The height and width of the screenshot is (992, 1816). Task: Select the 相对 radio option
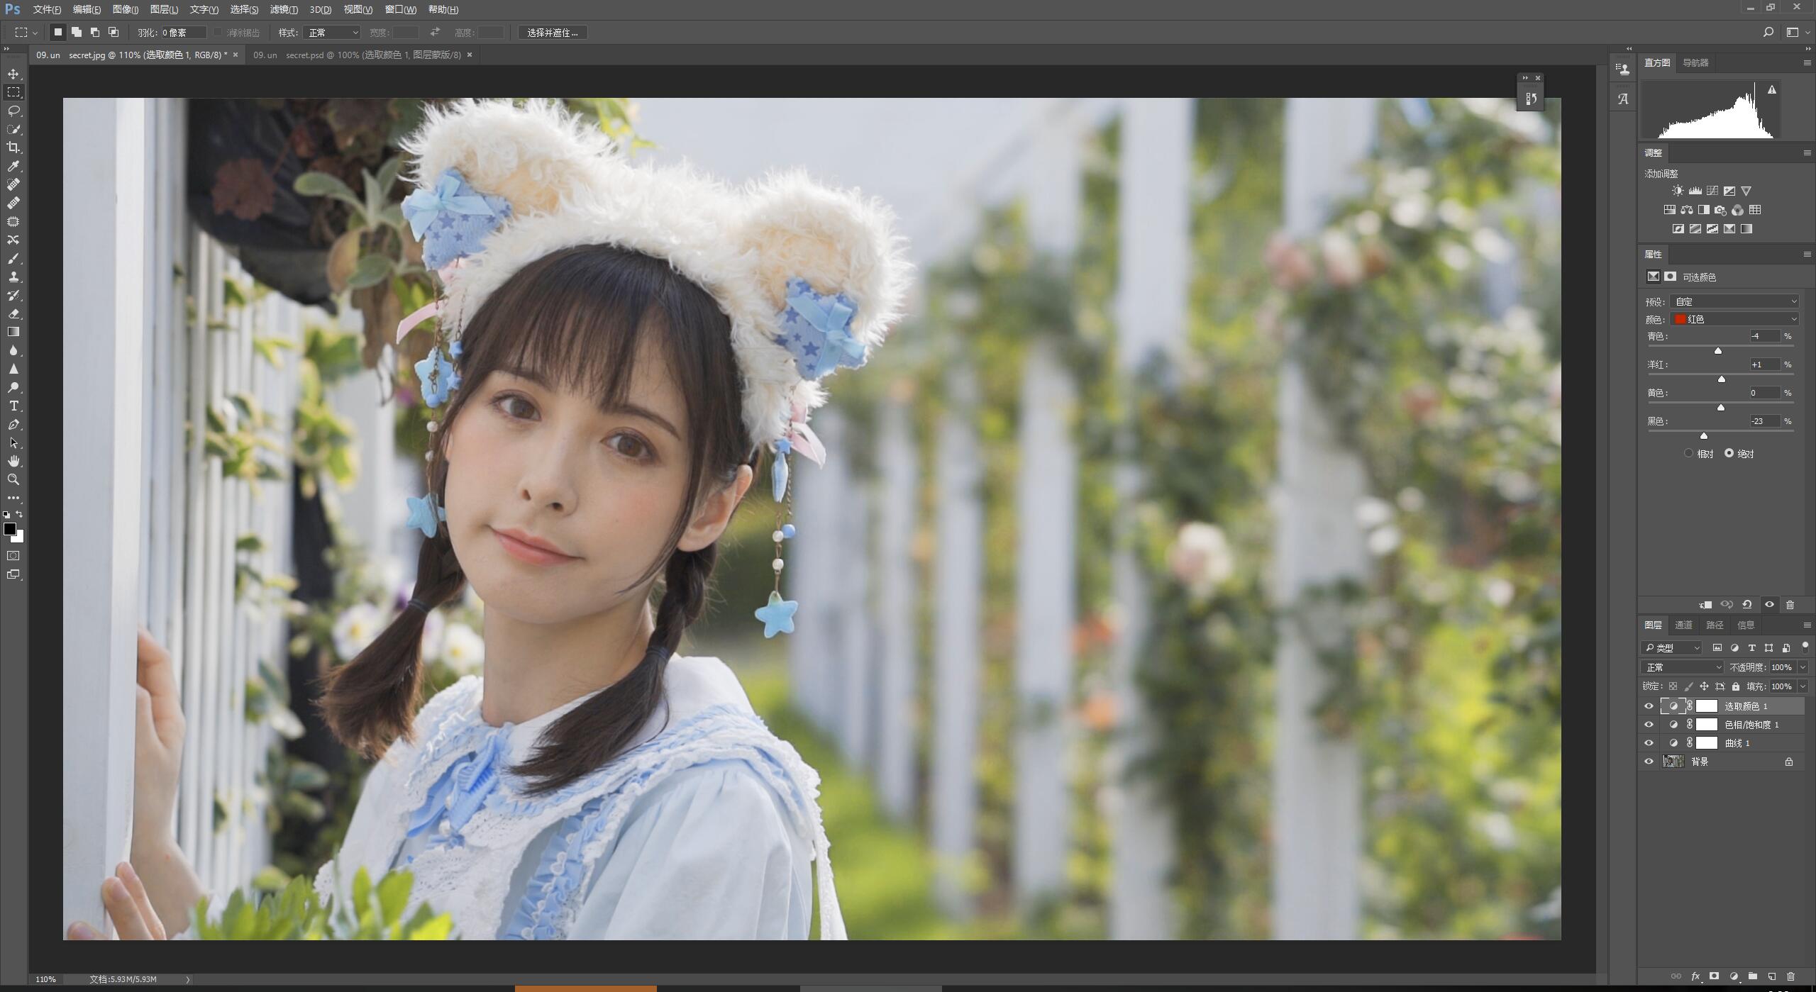pyautogui.click(x=1688, y=453)
